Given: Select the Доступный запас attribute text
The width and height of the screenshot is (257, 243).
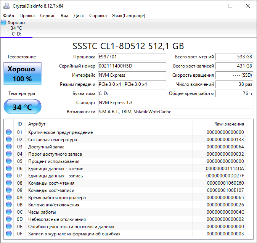Looking at the screenshot, I should pyautogui.click(x=46, y=147).
